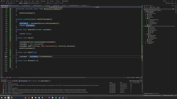Open the Справка menu
Screen dimensions: 177x99
(52, 1)
